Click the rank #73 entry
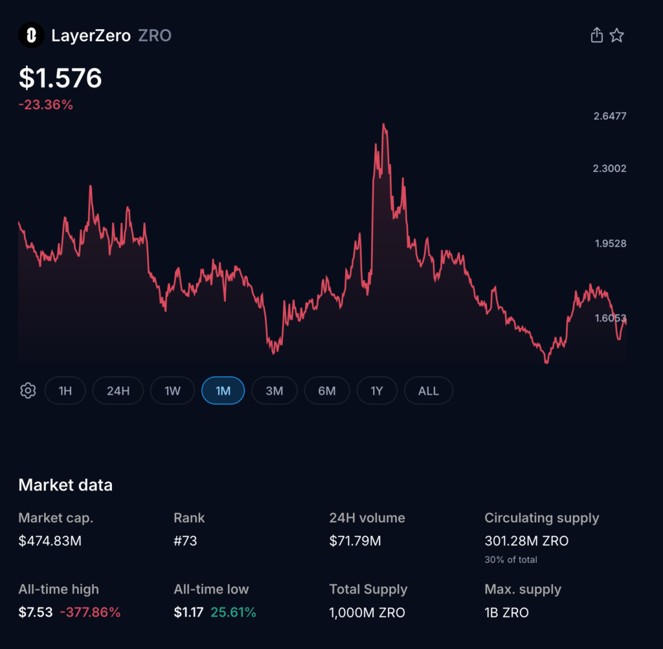The height and width of the screenshot is (649, 663). tap(186, 541)
